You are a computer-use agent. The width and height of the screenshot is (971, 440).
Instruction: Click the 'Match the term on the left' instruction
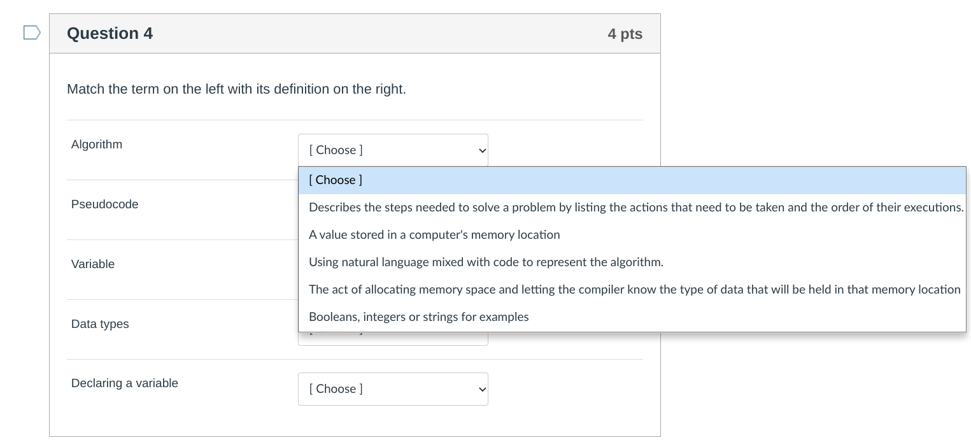[236, 89]
